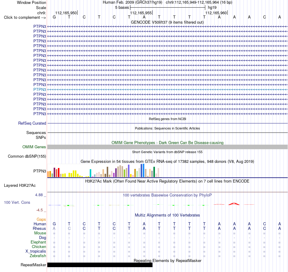Open '100 vertebrates Basewise Conservation by PhyloP' title

167,195
